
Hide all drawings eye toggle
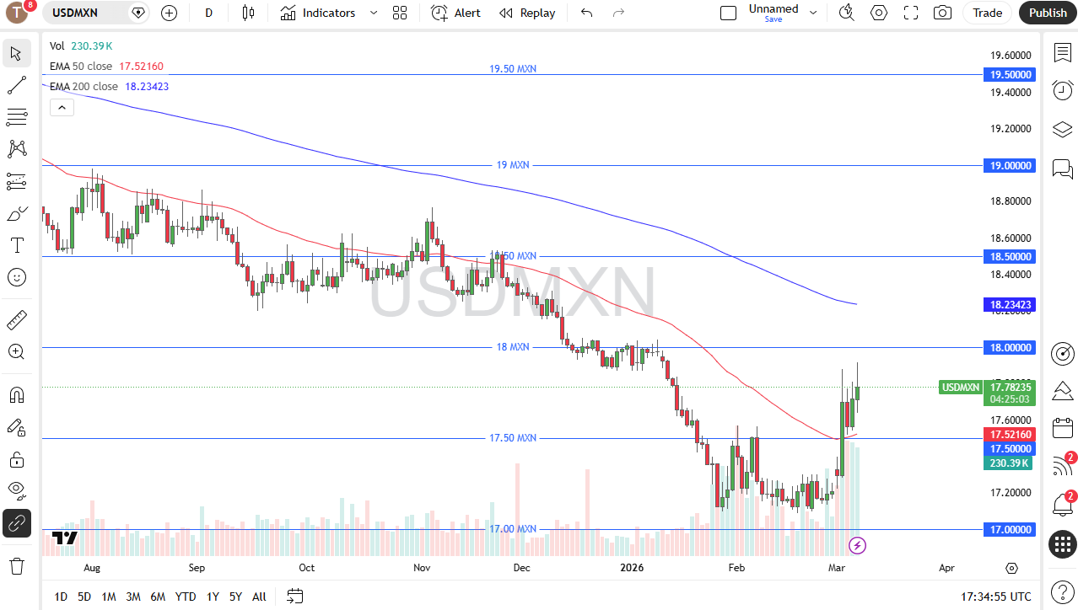pos(16,490)
